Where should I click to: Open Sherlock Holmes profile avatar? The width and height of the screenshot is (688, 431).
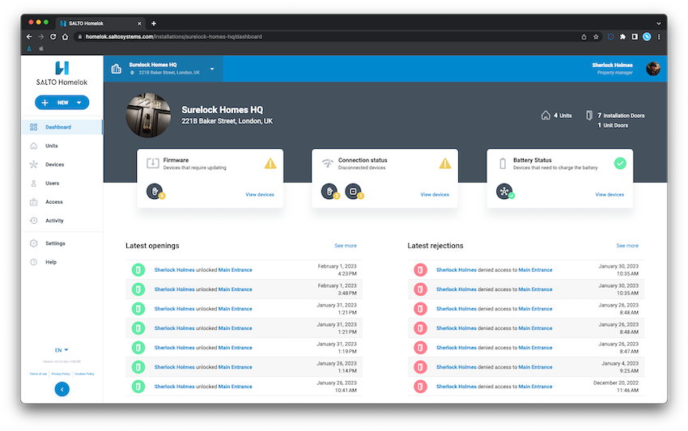point(653,69)
